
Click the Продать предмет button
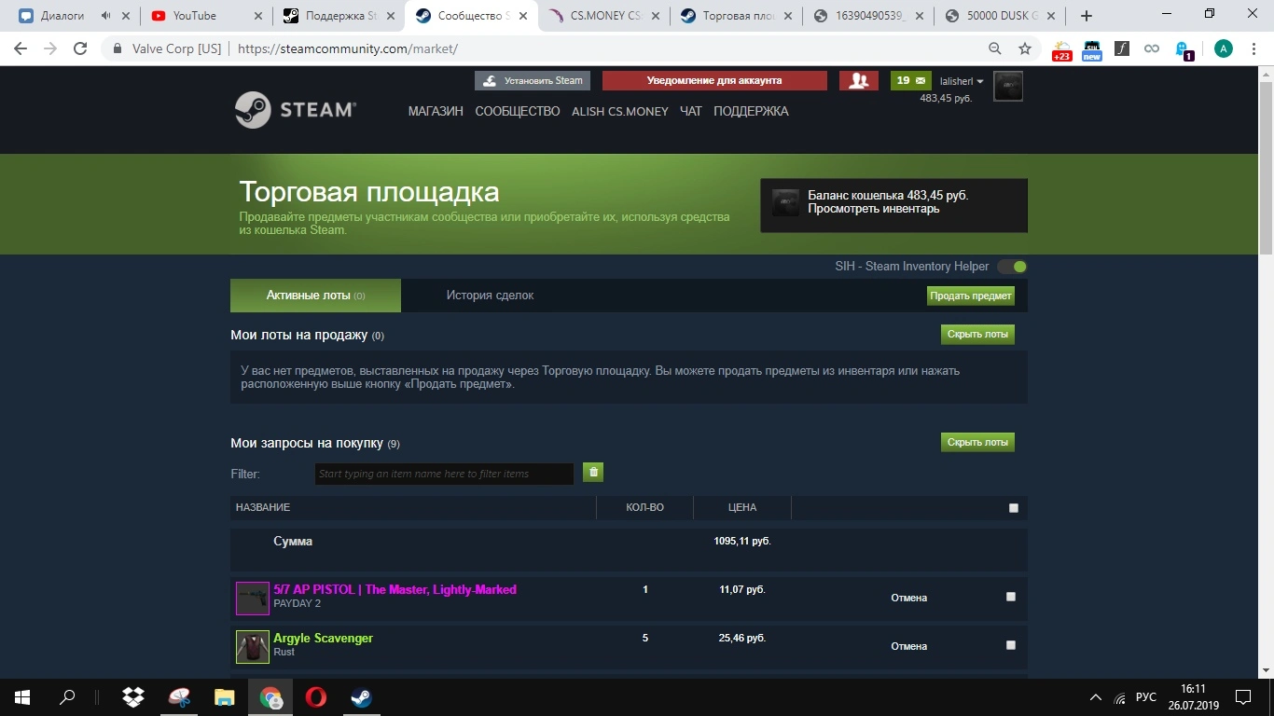[971, 296]
